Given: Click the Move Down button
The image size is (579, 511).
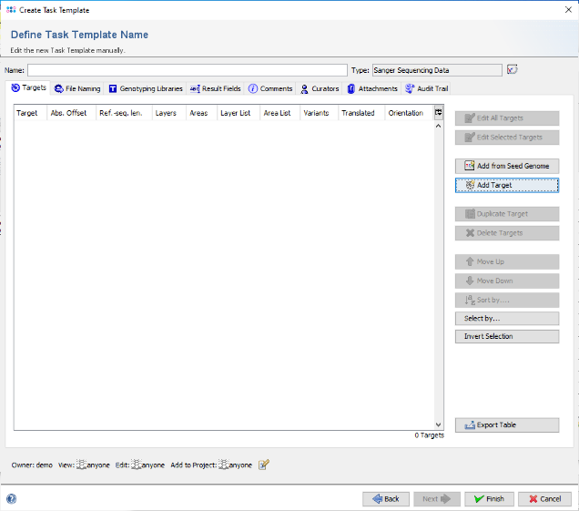Looking at the screenshot, I should (x=507, y=281).
